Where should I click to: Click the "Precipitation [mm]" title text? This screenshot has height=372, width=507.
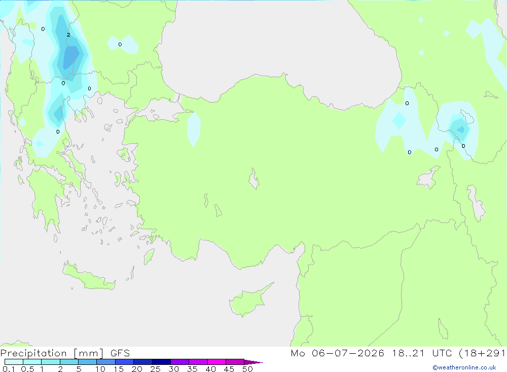coord(52,353)
